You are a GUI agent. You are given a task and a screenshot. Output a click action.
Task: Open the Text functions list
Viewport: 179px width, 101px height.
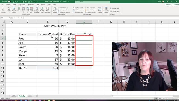click(x=27, y=10)
